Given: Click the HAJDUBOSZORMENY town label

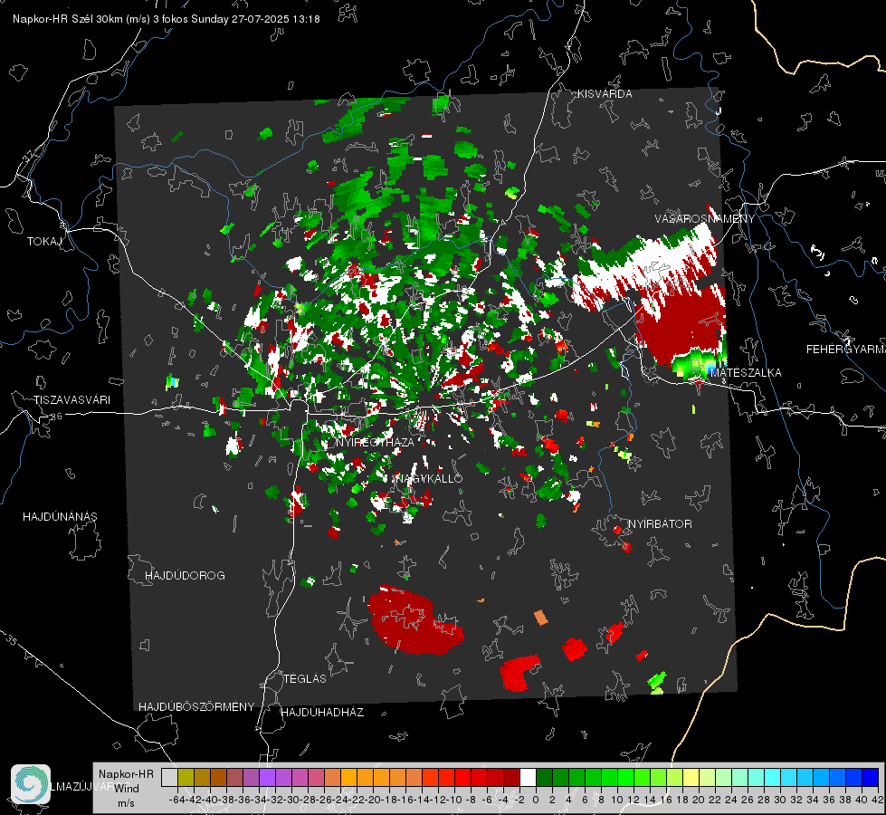Looking at the screenshot, I should [196, 707].
